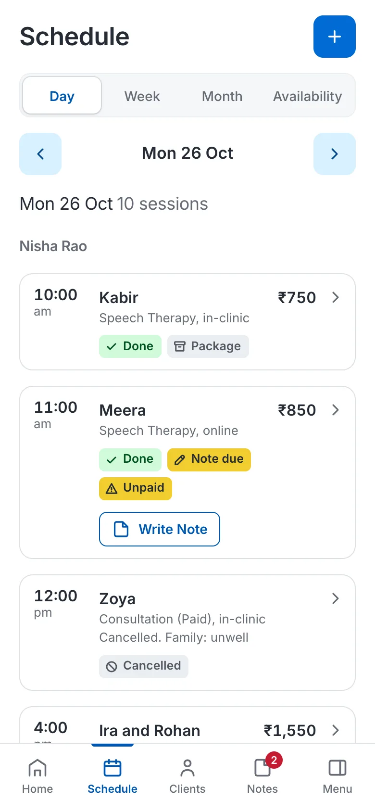375x812 pixels.
Task: Go to previous day with left arrow
Action: (x=40, y=154)
